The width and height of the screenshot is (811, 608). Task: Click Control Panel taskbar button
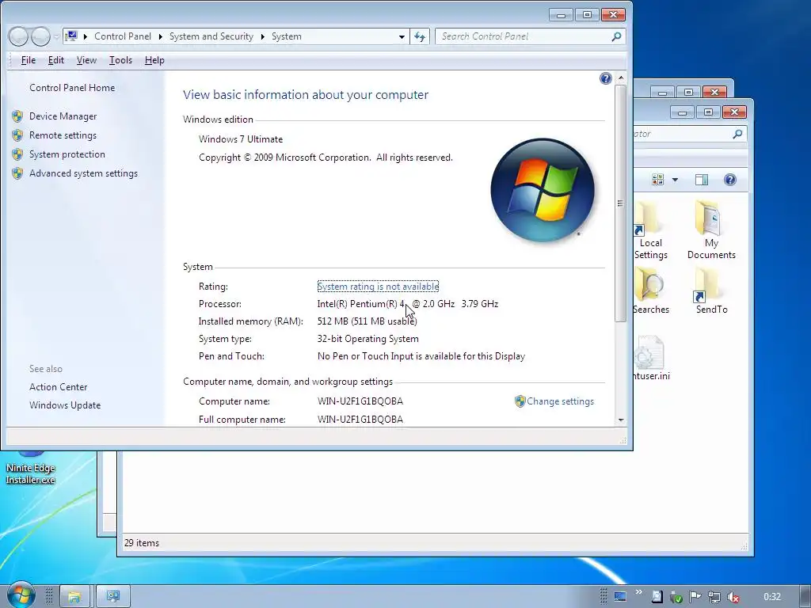(x=112, y=597)
